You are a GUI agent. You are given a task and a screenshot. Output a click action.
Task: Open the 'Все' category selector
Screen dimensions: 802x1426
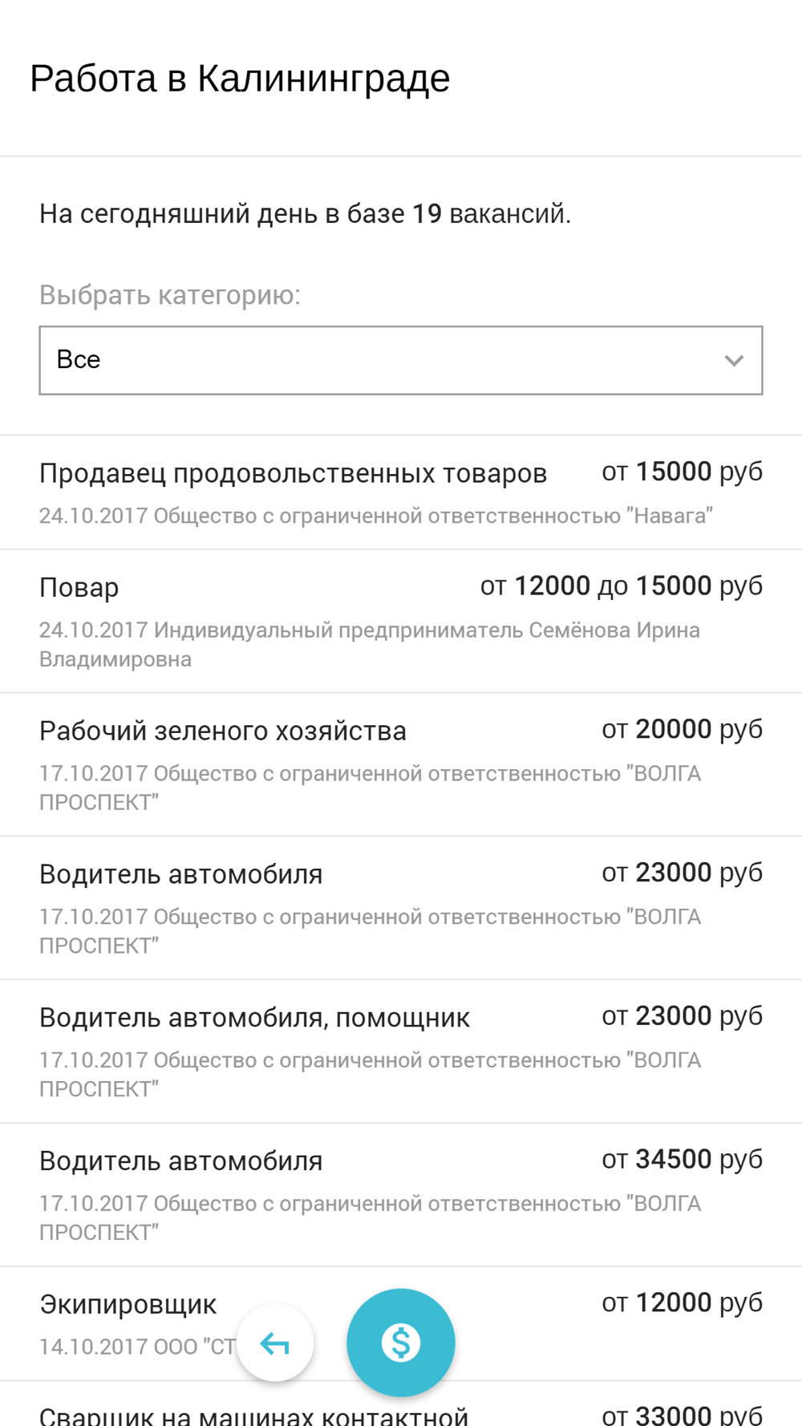[x=401, y=360]
